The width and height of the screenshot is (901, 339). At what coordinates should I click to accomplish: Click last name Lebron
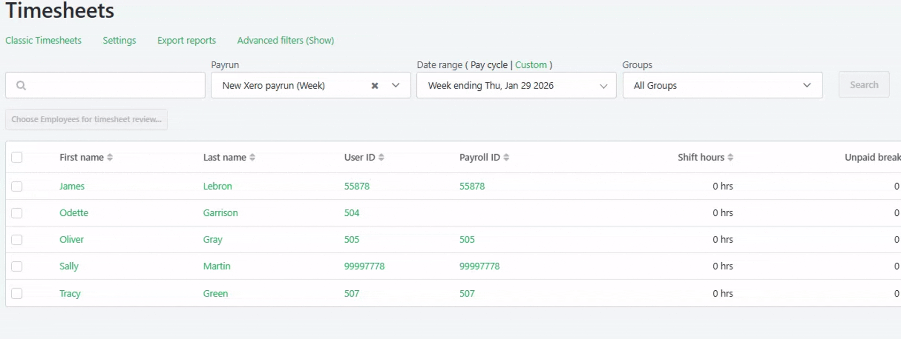[217, 186]
